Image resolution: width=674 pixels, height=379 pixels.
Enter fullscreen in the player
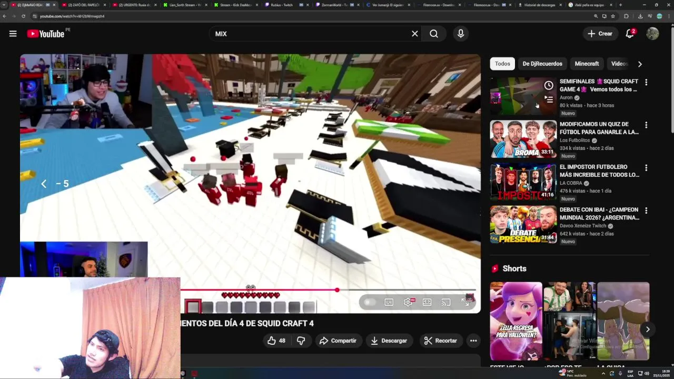tap(465, 302)
